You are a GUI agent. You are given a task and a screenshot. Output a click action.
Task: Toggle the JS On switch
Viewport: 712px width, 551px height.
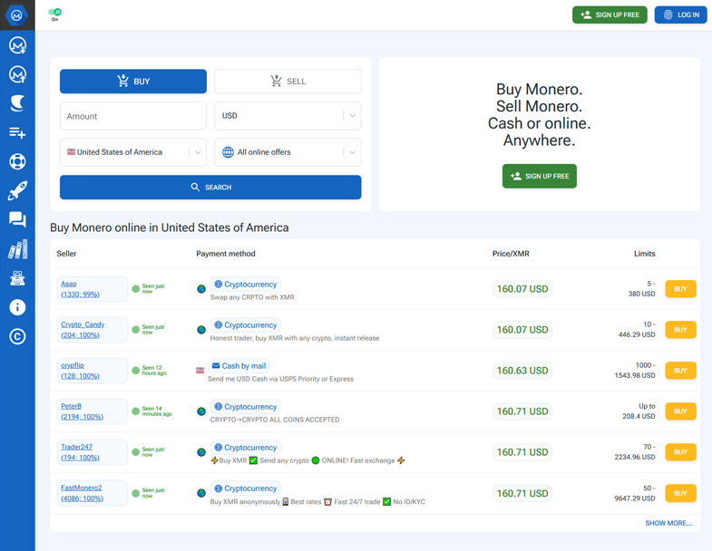pos(55,13)
